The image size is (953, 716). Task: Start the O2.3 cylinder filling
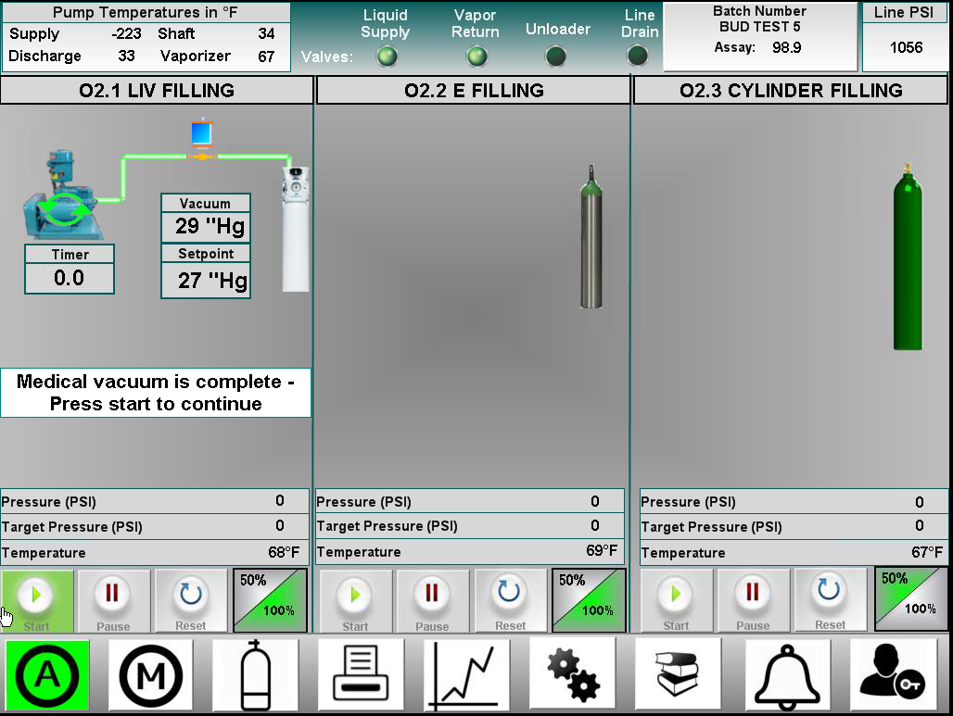point(676,600)
